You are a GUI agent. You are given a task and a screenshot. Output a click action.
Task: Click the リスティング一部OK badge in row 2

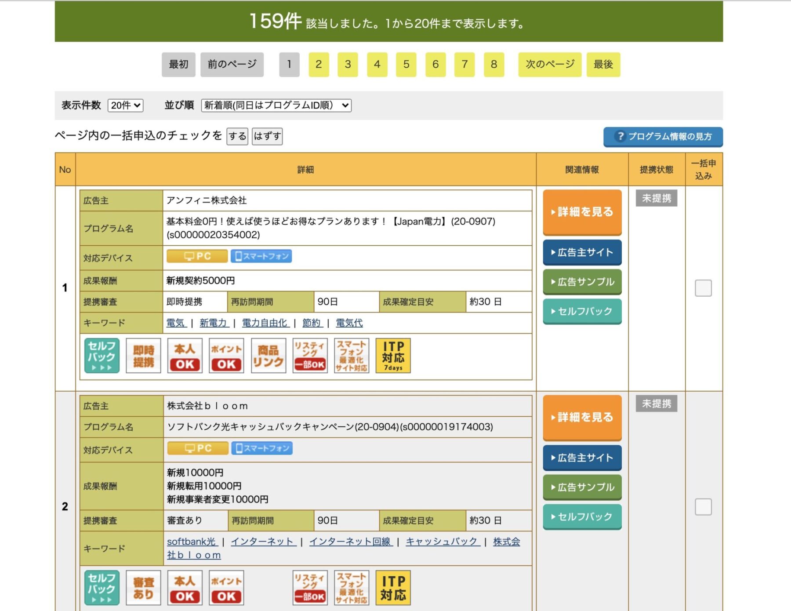pyautogui.click(x=310, y=588)
